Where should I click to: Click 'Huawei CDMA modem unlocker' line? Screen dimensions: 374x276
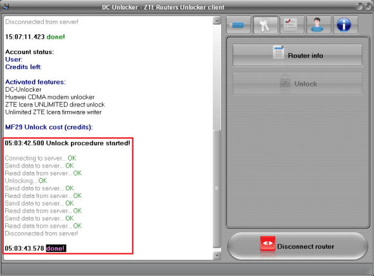point(50,97)
